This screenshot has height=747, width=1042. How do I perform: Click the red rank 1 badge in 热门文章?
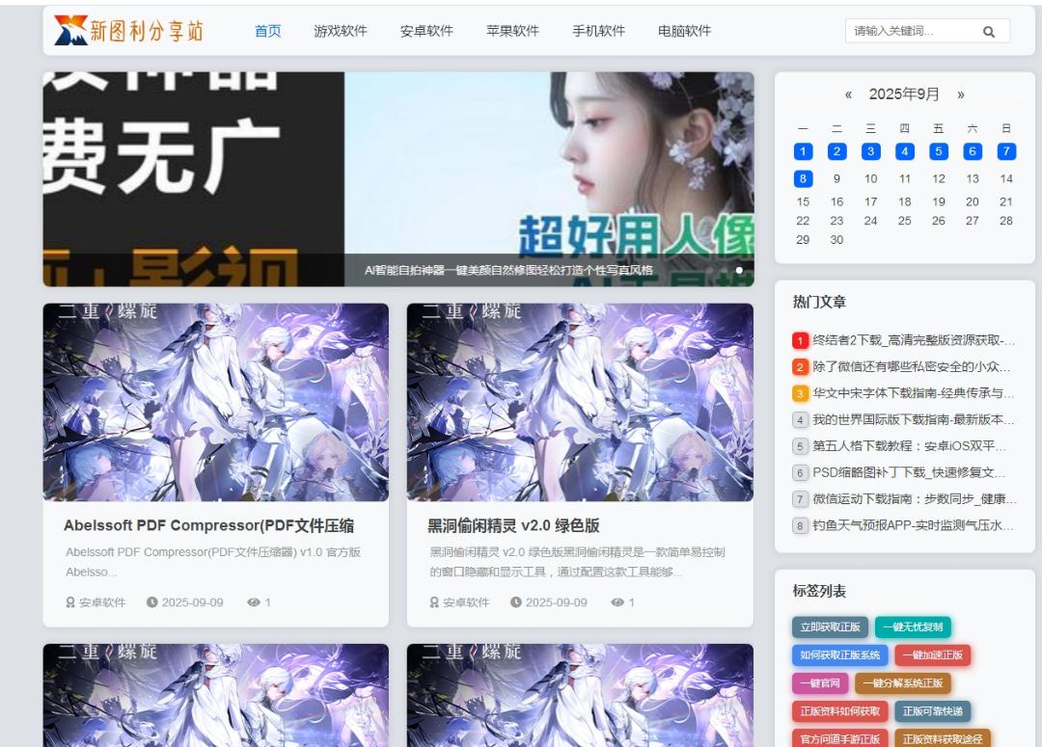coord(800,340)
